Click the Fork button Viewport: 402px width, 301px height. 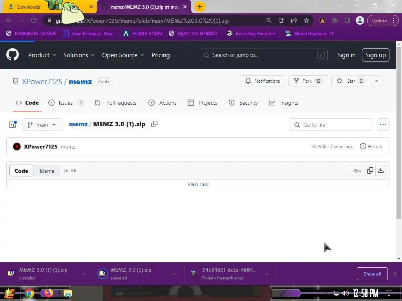tap(308, 81)
